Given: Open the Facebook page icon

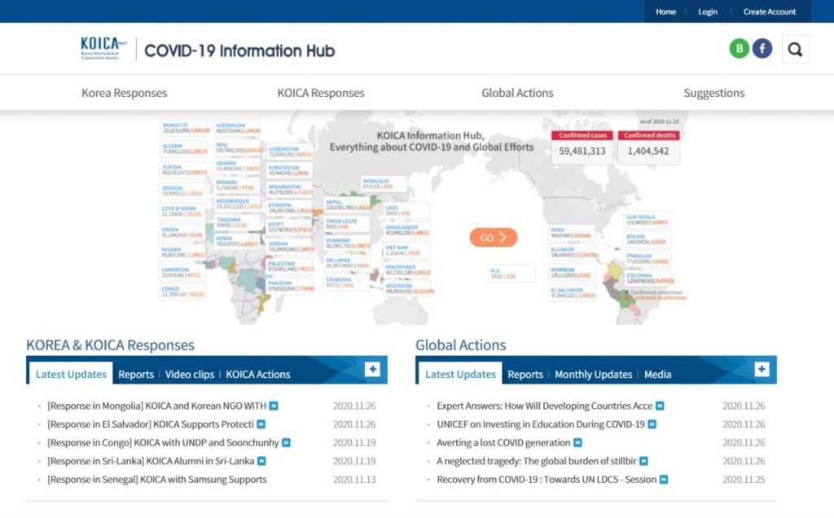Looking at the screenshot, I should [762, 49].
